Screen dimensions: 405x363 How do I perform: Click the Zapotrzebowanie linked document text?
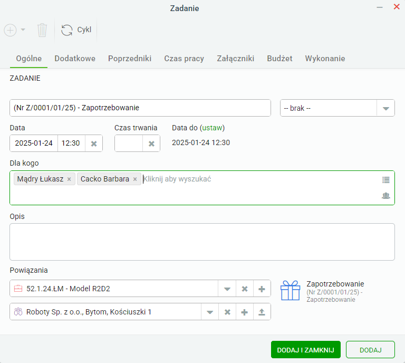point(335,292)
